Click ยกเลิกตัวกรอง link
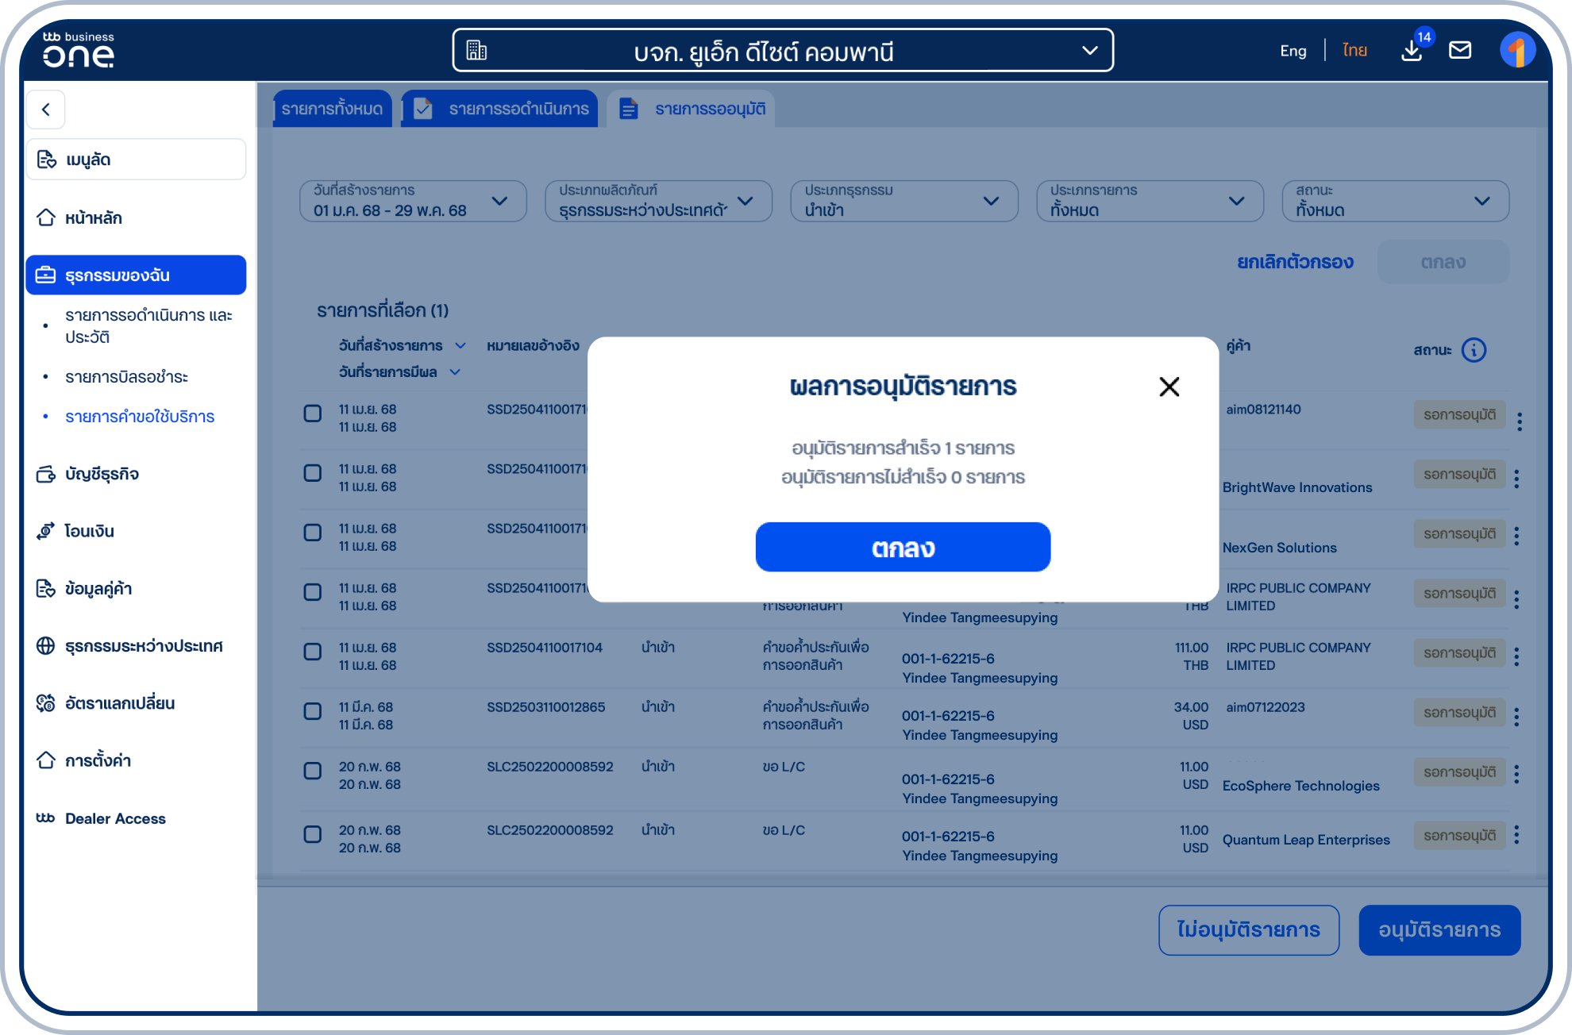The image size is (1572, 1035). 1295,262
